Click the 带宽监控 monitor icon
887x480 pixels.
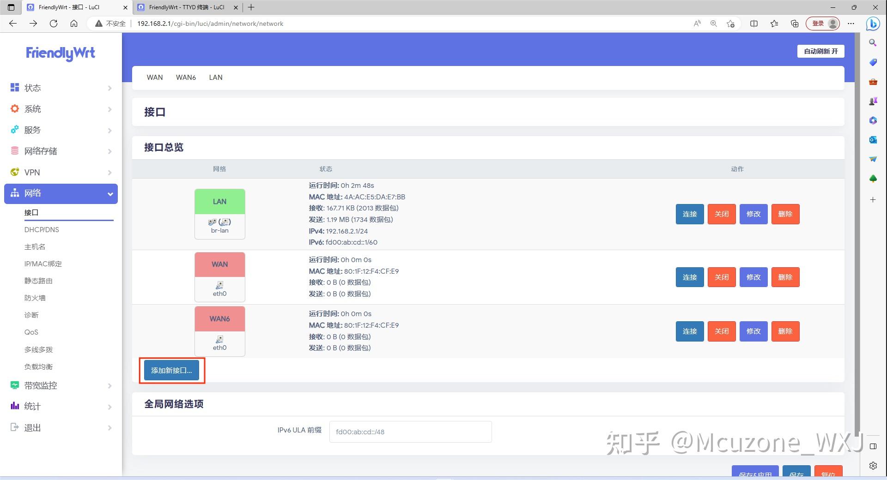pyautogui.click(x=14, y=385)
